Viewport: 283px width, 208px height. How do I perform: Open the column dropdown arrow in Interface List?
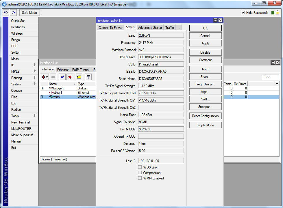click(x=277, y=84)
